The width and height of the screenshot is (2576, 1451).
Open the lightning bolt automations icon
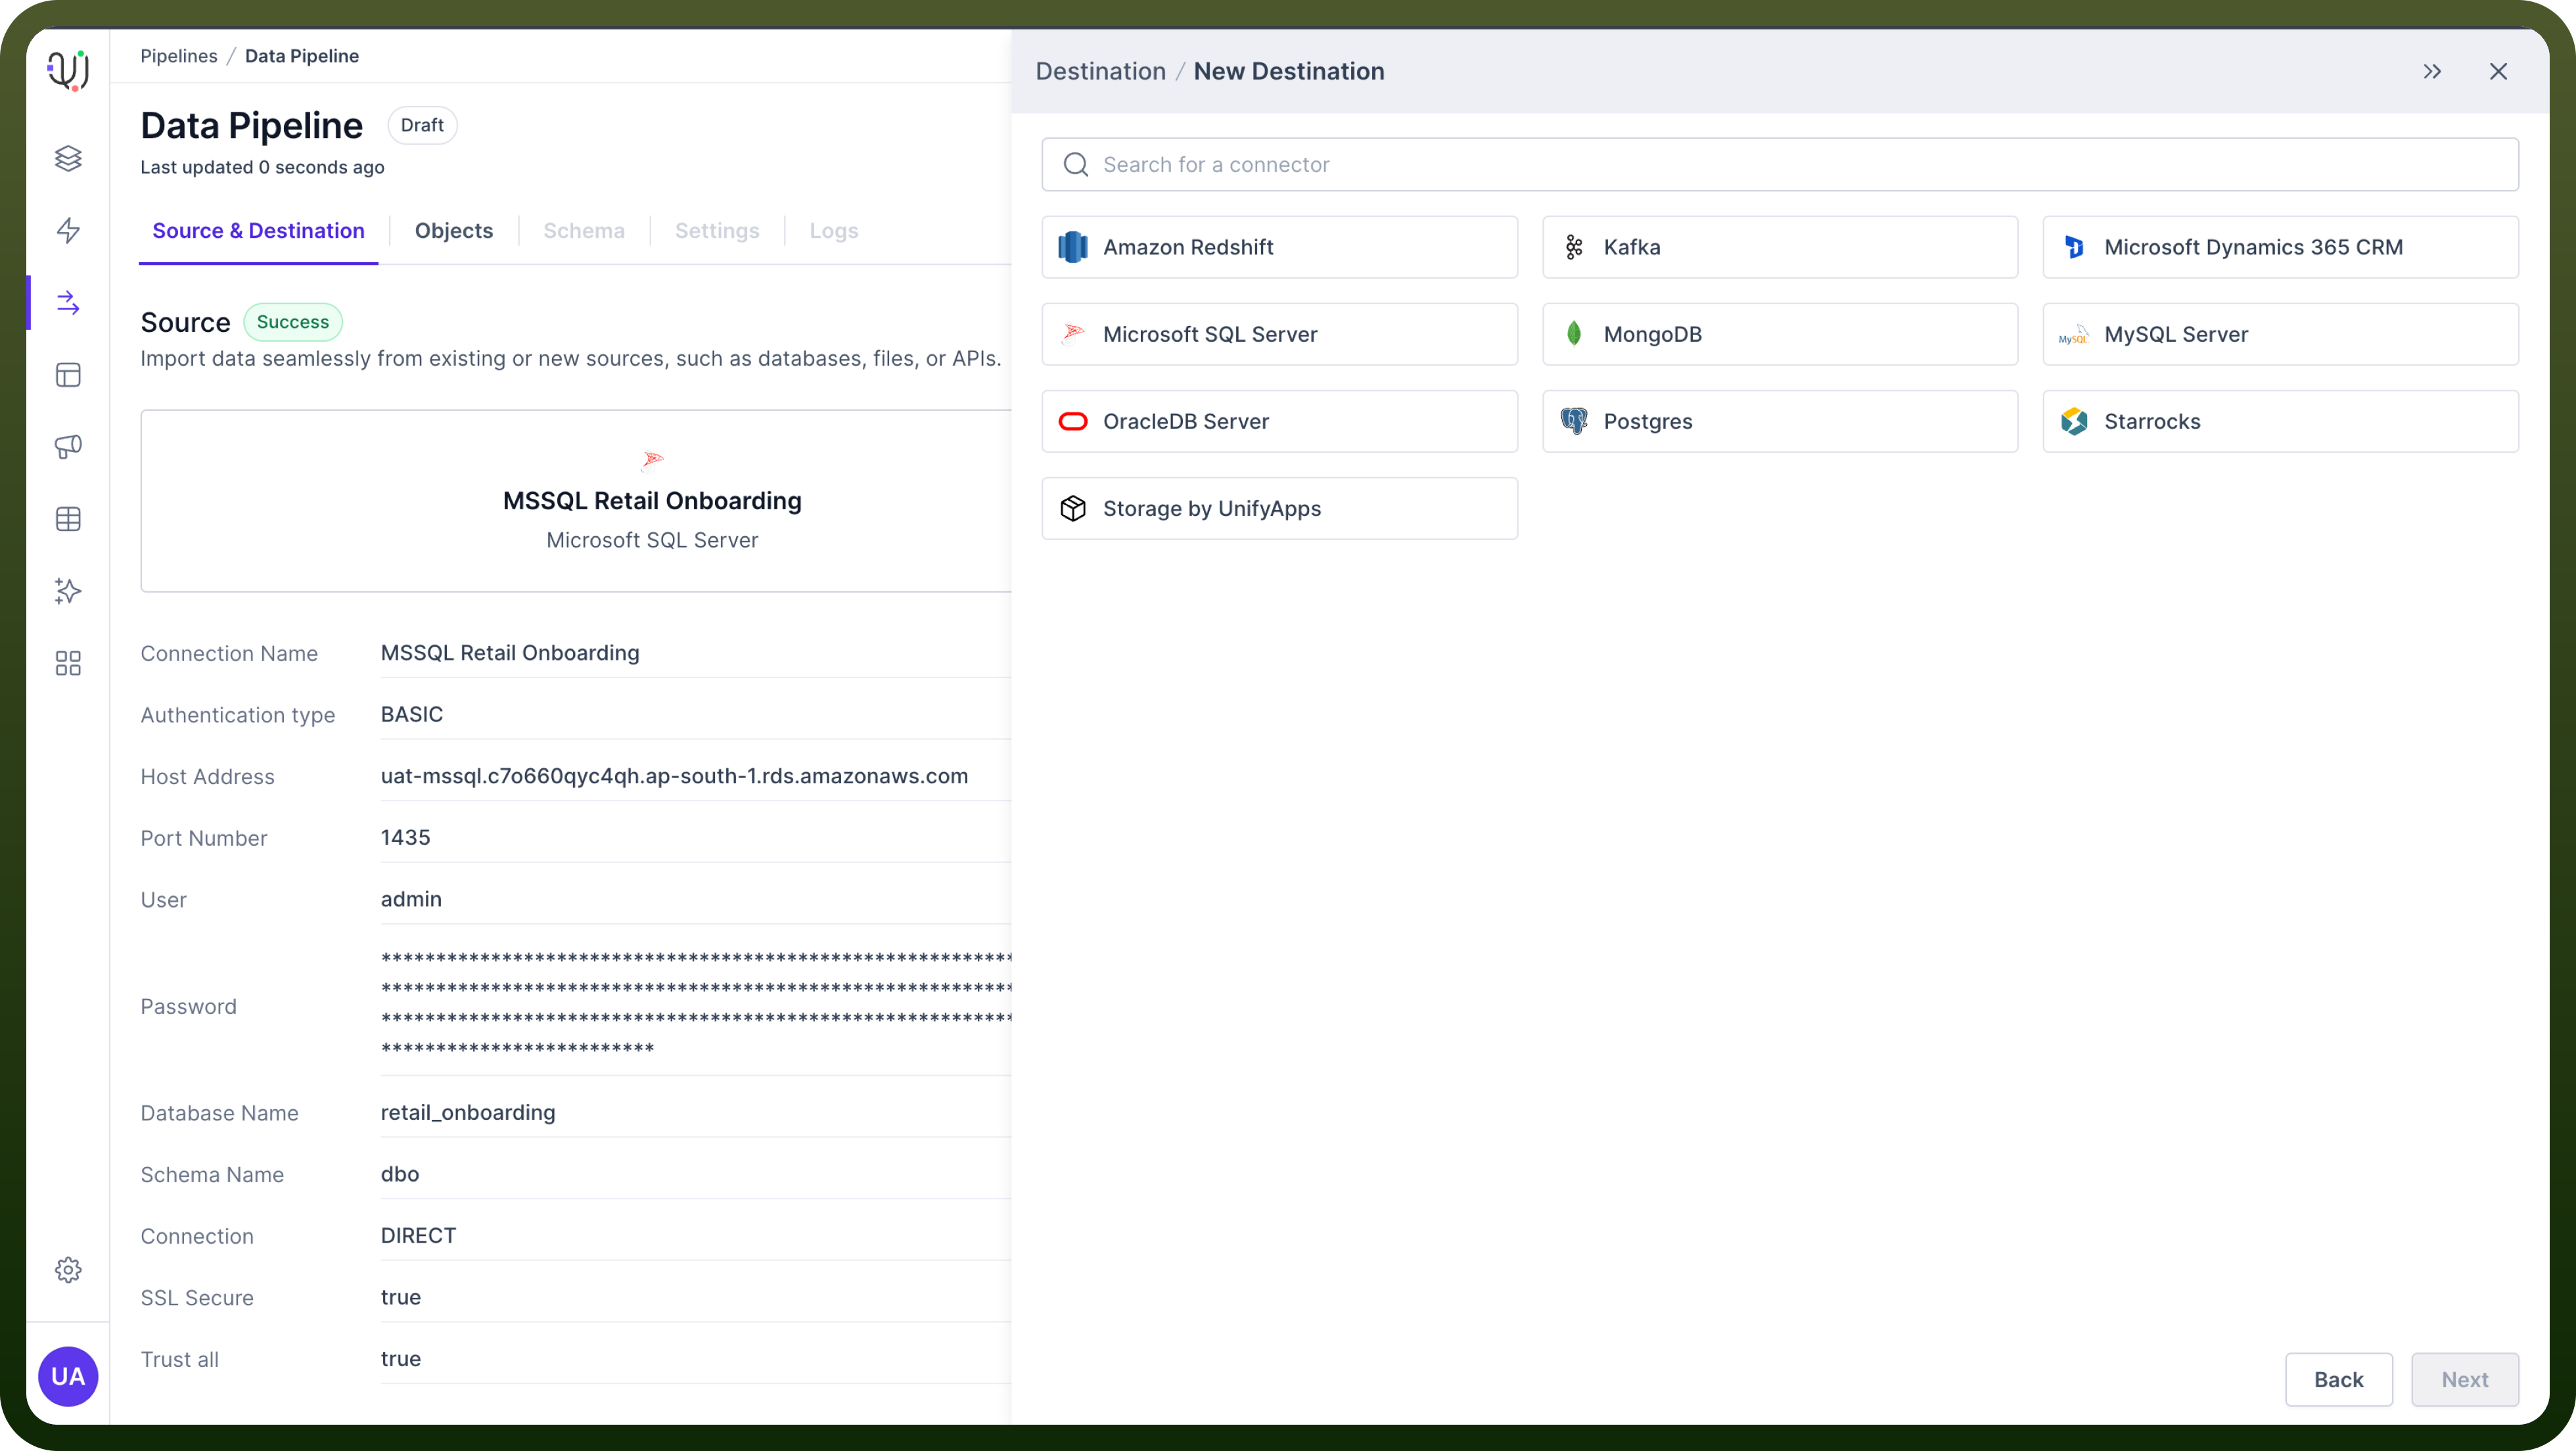click(68, 230)
